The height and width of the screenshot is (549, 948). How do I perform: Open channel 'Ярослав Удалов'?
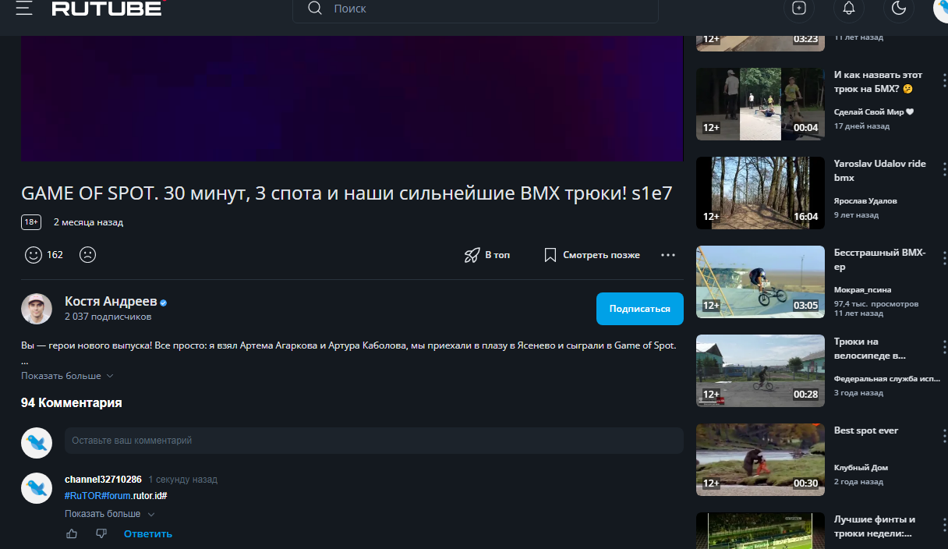pos(865,200)
